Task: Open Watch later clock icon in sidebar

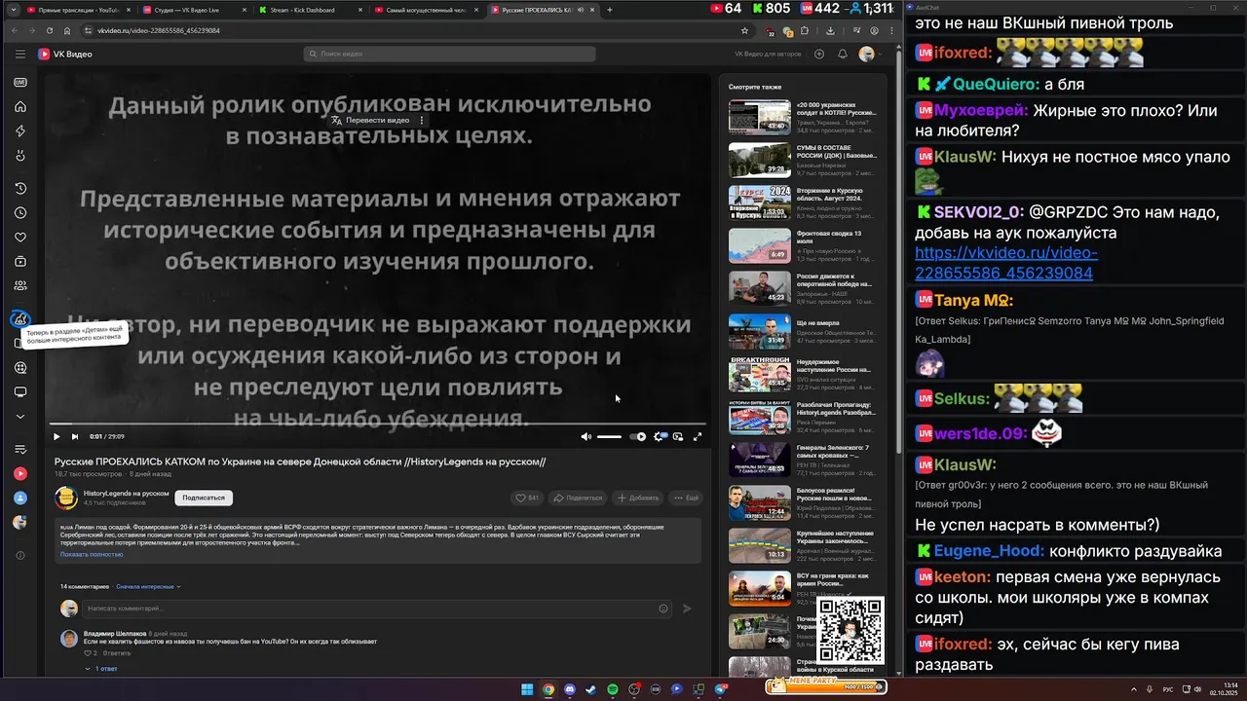Action: [x=20, y=213]
